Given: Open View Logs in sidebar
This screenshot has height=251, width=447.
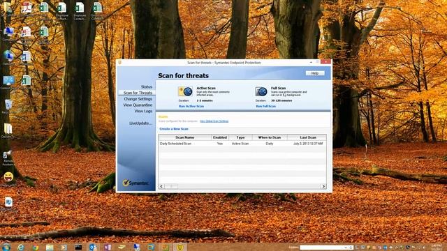Looking at the screenshot, I should click(143, 112).
